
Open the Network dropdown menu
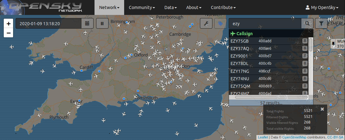pyautogui.click(x=109, y=7)
